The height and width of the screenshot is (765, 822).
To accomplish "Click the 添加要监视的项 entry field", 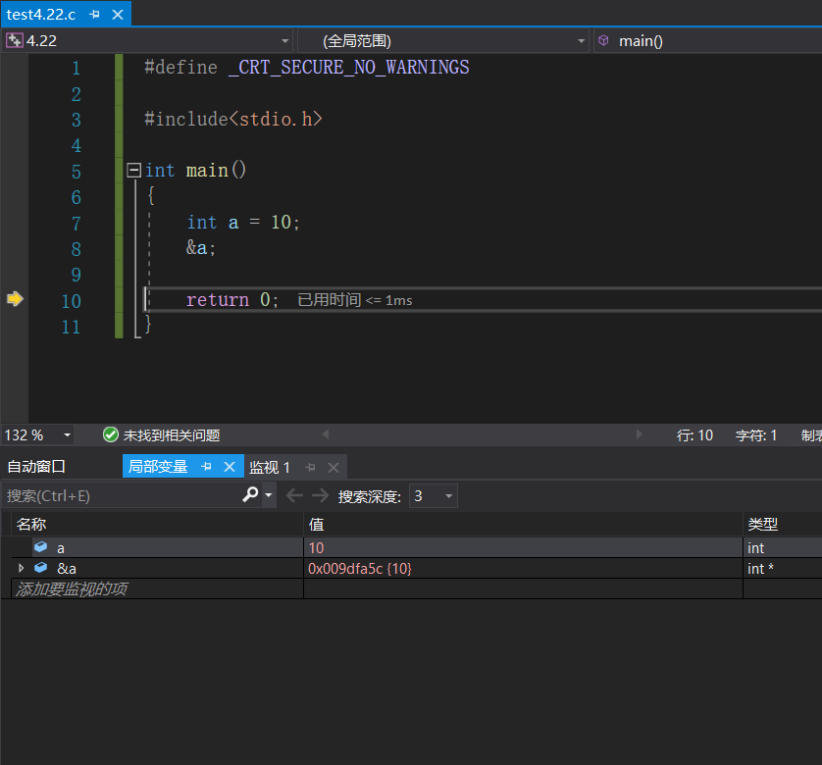I will click(157, 589).
